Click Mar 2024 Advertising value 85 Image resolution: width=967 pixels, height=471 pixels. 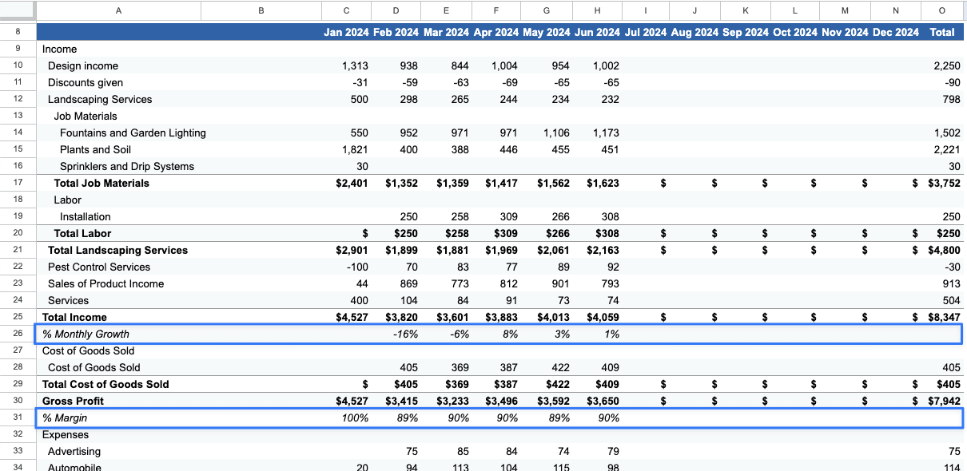click(x=463, y=451)
